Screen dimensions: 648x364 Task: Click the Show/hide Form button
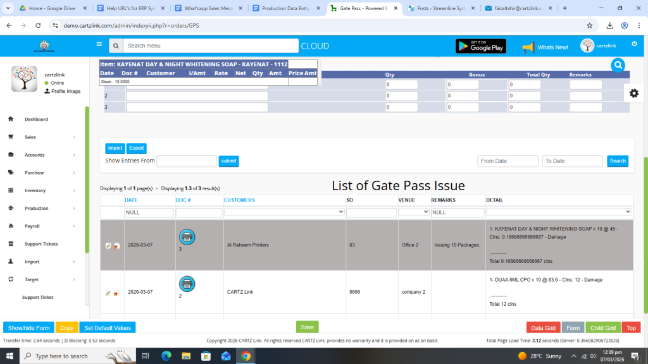point(28,327)
